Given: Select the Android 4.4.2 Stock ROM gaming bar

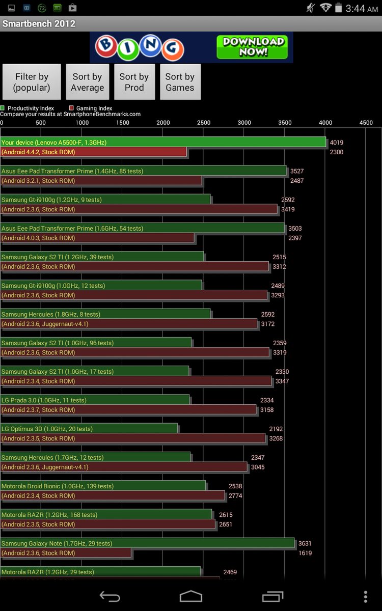Looking at the screenshot, I should coord(93,152).
